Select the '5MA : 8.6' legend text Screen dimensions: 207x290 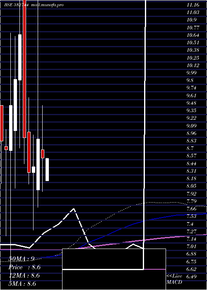22,284
